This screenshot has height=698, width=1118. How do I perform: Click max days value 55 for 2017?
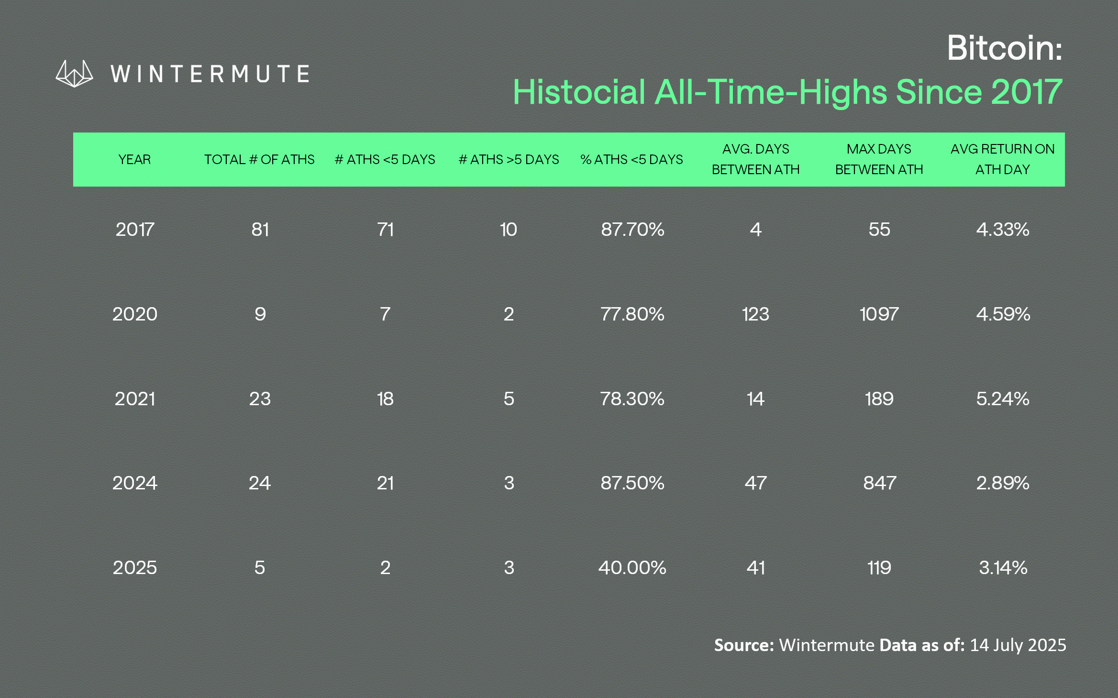pyautogui.click(x=879, y=230)
